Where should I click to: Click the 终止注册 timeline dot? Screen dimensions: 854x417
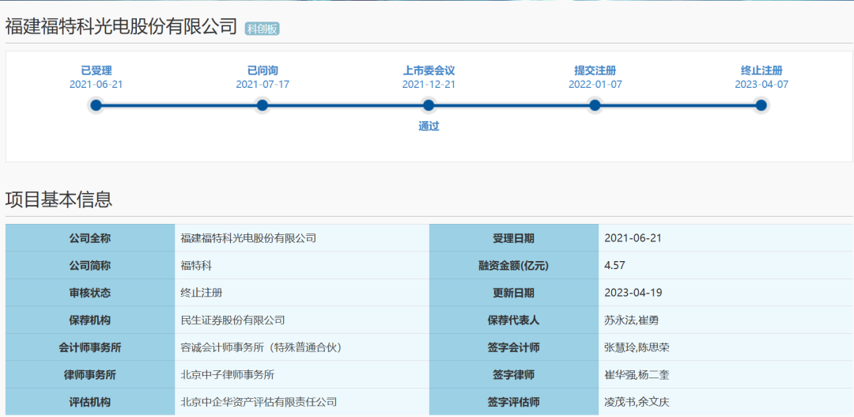click(761, 105)
